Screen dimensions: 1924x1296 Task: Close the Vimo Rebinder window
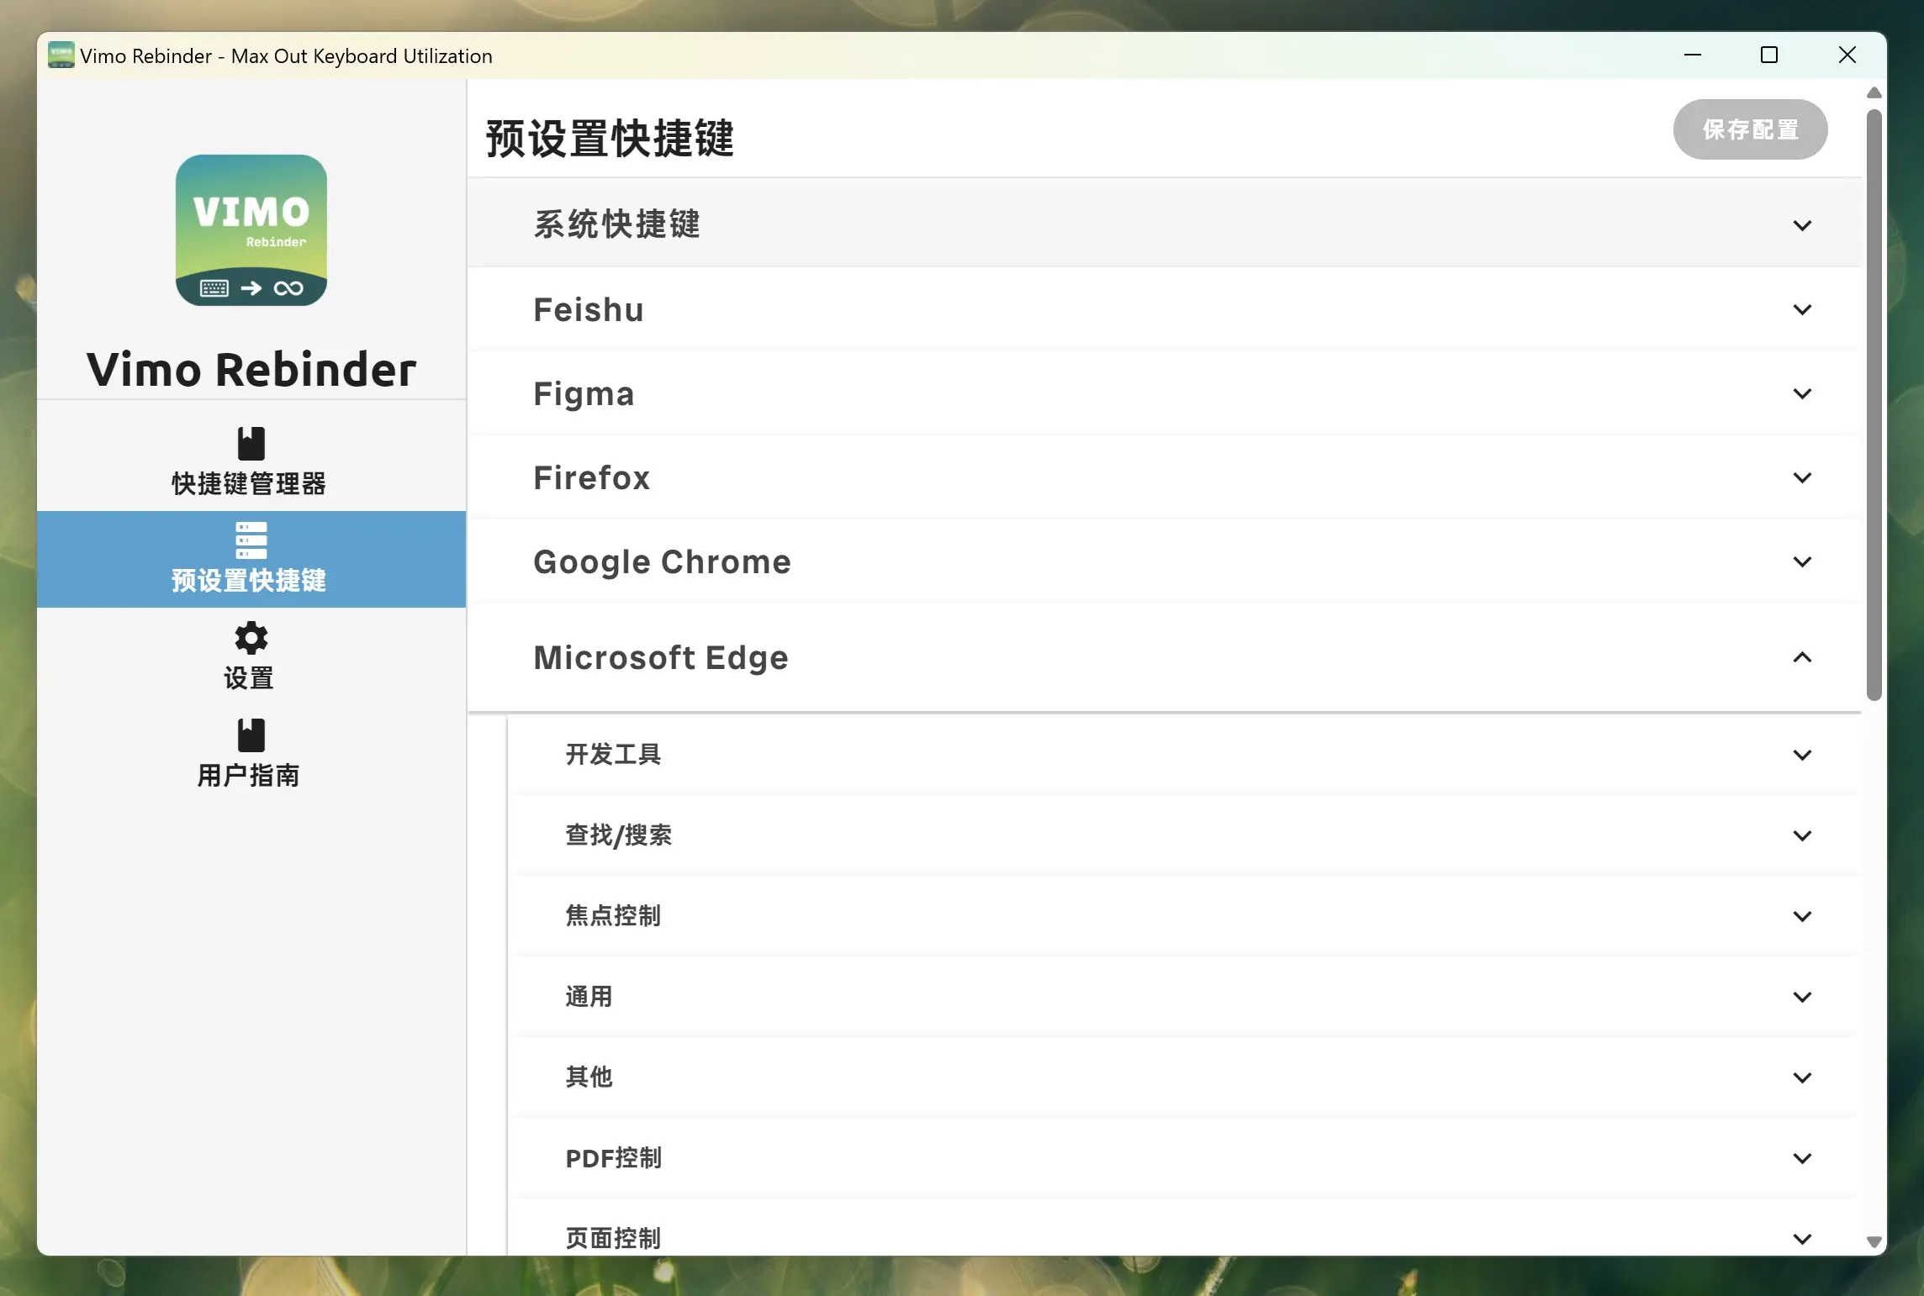1847,55
